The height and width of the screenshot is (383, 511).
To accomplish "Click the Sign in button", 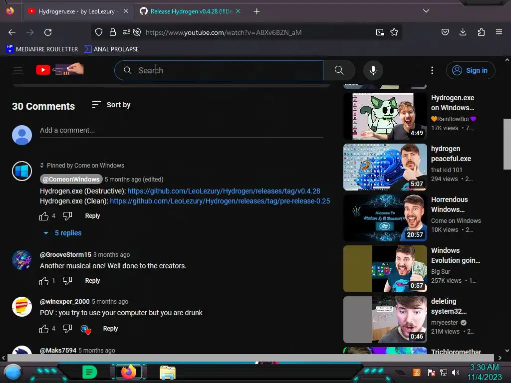I will (x=471, y=70).
